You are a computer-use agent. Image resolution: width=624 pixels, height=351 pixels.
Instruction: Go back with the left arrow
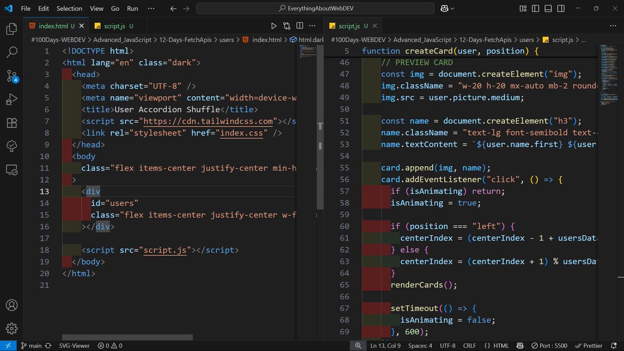[174, 8]
